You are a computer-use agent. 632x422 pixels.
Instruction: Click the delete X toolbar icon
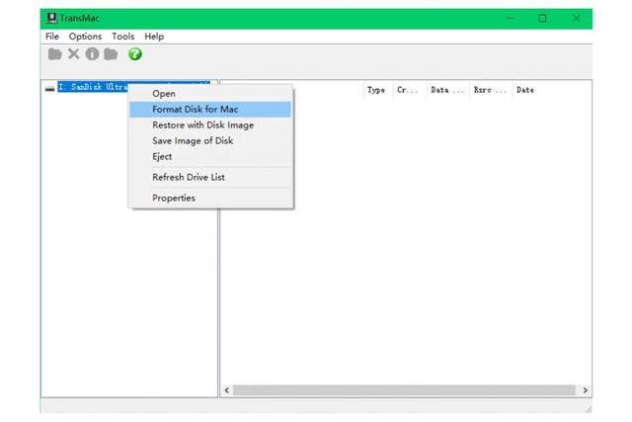click(73, 53)
